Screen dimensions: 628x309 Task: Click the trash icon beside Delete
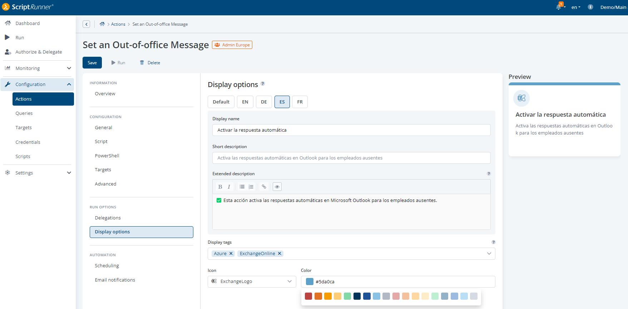pos(142,62)
